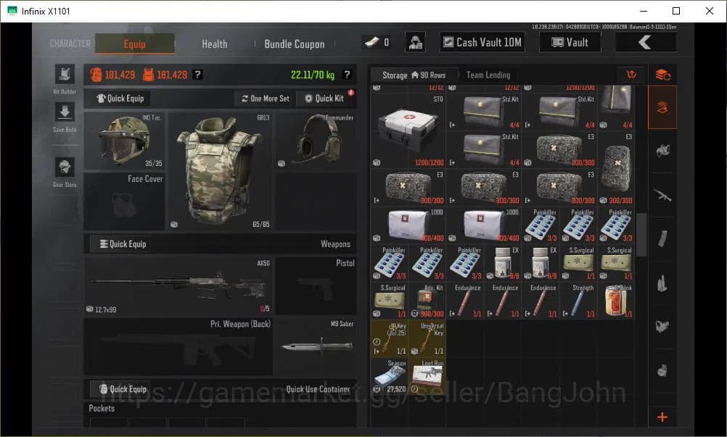Open the Vault dropdown
Screen dimensions: 727x437
[570, 41]
